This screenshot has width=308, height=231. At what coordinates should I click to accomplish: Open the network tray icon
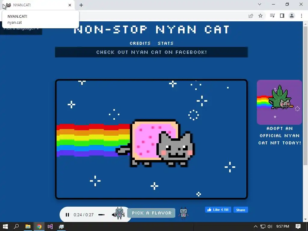263,226
